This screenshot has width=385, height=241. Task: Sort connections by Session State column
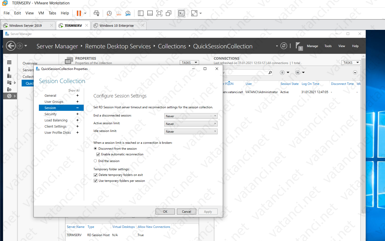tap(289, 84)
